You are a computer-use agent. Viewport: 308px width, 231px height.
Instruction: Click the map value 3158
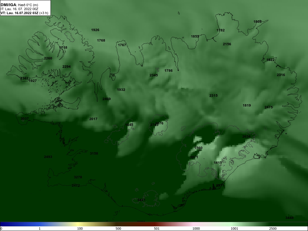click(x=94, y=153)
